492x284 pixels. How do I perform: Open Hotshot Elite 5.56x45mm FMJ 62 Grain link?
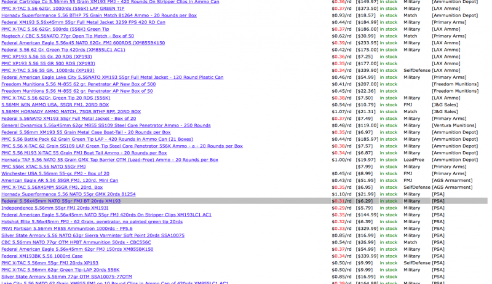92,221
